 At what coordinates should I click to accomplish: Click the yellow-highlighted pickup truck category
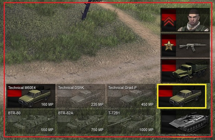[x=182, y=96]
